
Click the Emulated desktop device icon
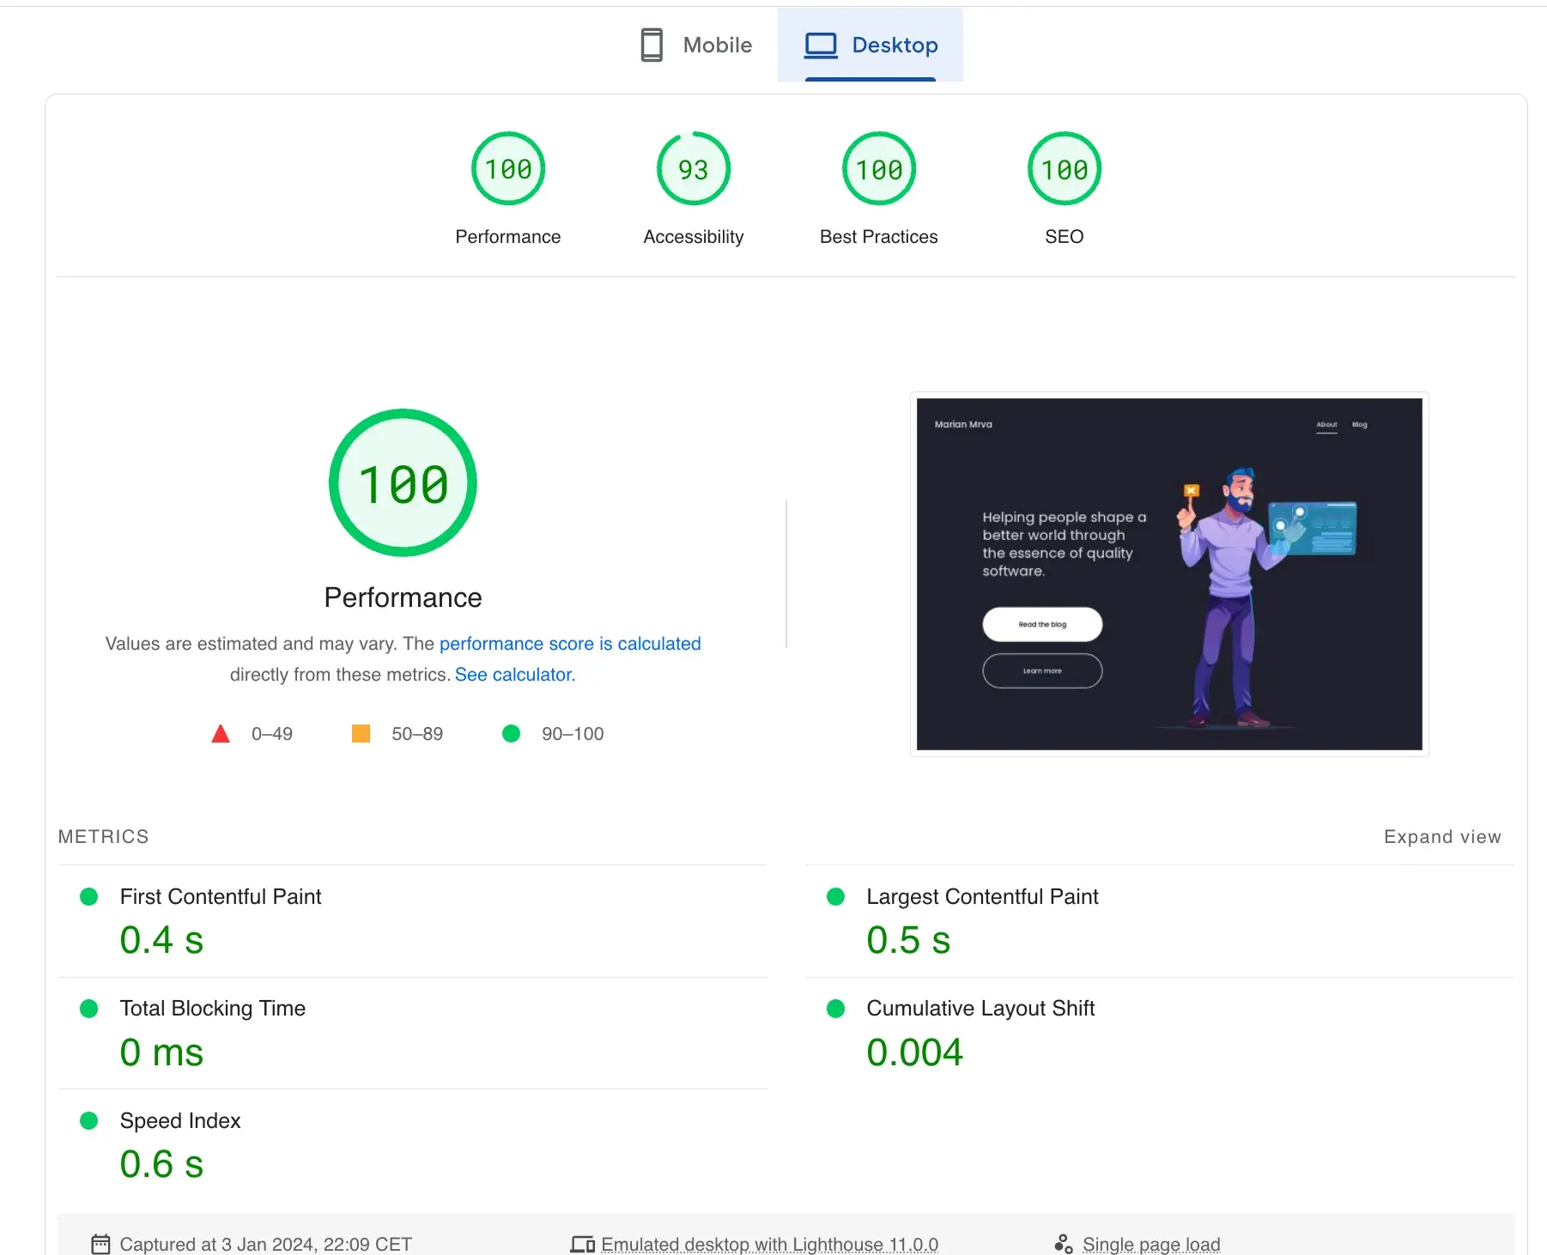[582, 1244]
